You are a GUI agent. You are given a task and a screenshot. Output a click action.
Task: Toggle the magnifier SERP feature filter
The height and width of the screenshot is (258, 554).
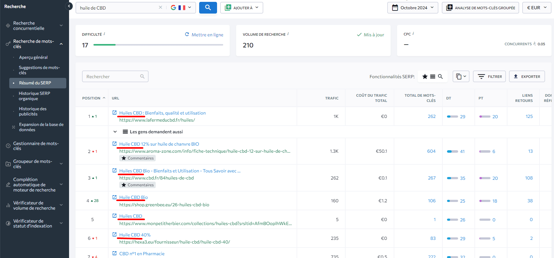point(441,76)
